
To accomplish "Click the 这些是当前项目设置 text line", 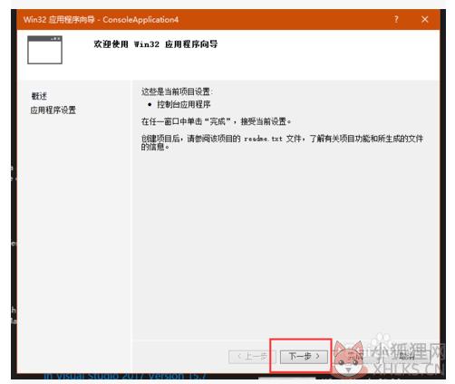I will coord(177,91).
